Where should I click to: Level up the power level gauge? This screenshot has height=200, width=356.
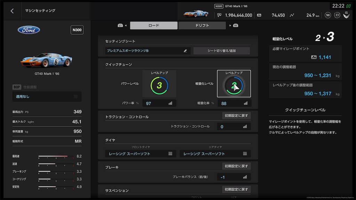point(159,84)
